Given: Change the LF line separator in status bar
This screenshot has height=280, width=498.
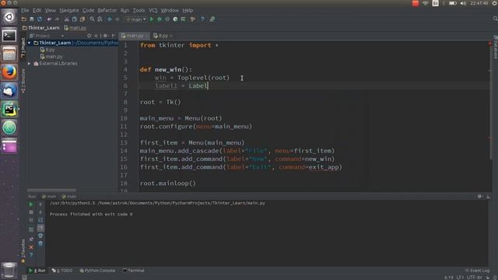Looking at the screenshot, I should [x=461, y=278].
